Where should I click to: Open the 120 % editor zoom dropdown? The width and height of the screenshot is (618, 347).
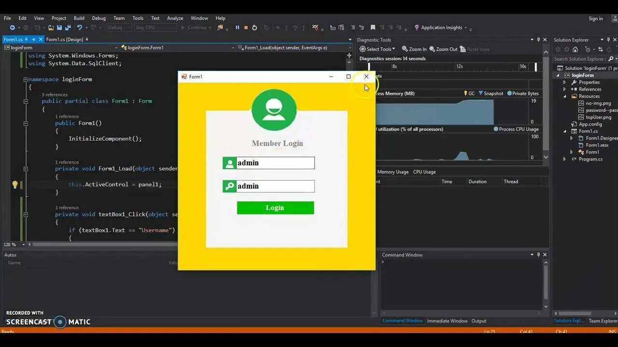14,244
